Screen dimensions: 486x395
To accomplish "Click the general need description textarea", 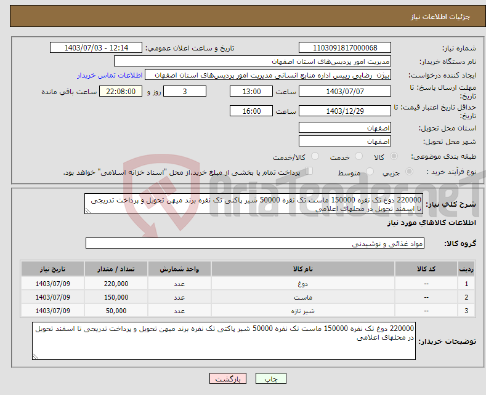I will tap(254, 204).
